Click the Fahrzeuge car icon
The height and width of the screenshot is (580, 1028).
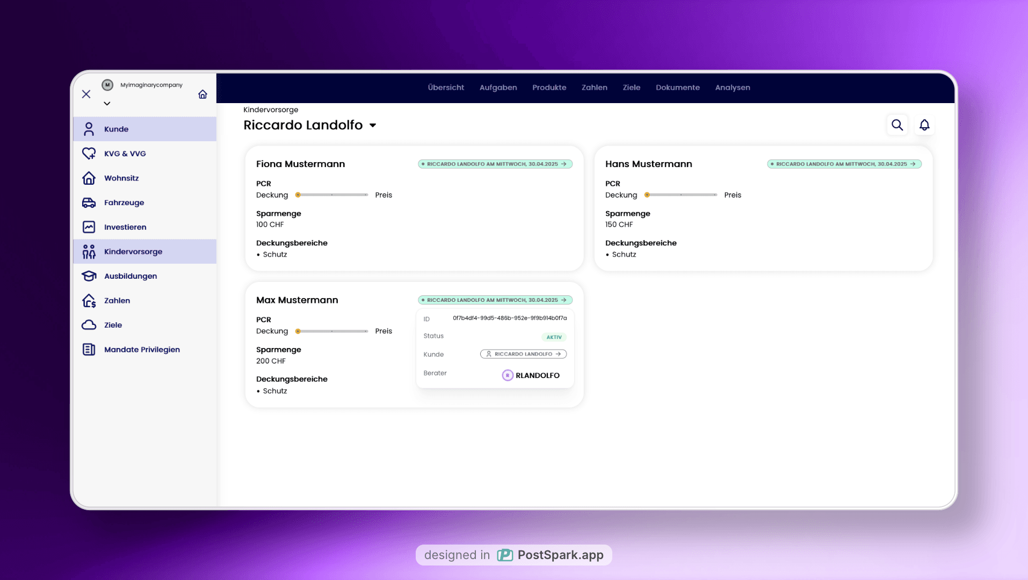click(x=89, y=202)
